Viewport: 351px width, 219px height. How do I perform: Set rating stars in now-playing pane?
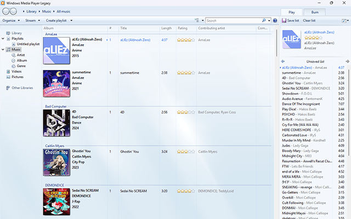point(313,38)
